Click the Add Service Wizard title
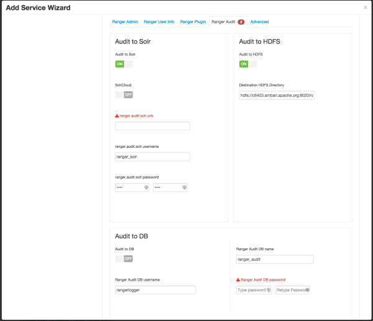This screenshot has width=373, height=321. (38, 7)
